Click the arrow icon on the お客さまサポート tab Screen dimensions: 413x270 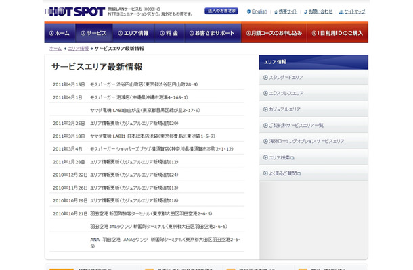(x=192, y=33)
